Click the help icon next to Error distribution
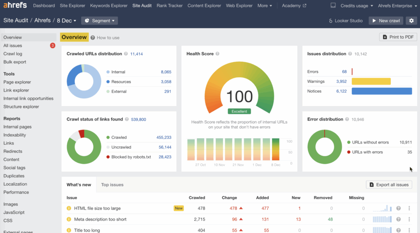 (x=347, y=119)
